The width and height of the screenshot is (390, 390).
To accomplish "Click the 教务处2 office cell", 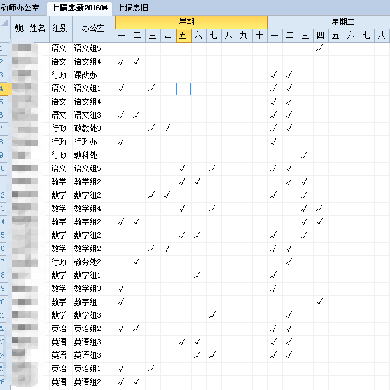I will tap(94, 262).
